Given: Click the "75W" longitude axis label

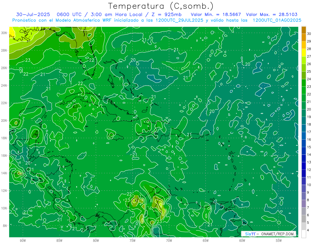Looking at the screenshot, I should tap(132, 241).
